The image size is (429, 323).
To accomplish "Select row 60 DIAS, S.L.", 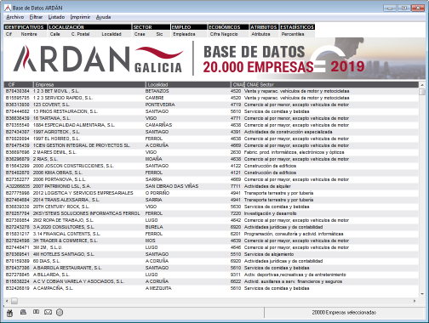I will click(211, 261).
